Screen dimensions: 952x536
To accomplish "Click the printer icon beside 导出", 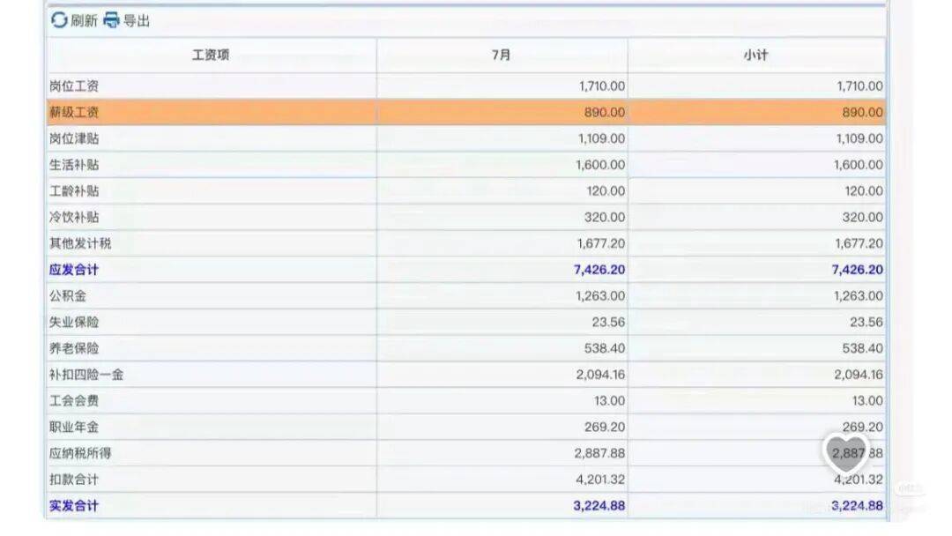I will [111, 20].
